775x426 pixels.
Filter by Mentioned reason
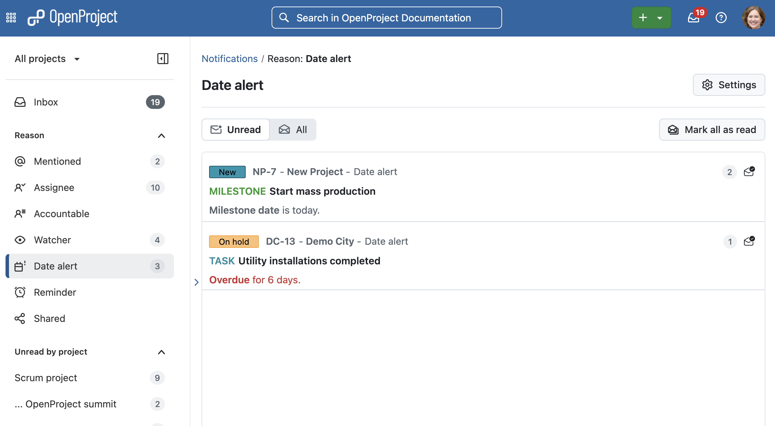[x=90, y=161]
